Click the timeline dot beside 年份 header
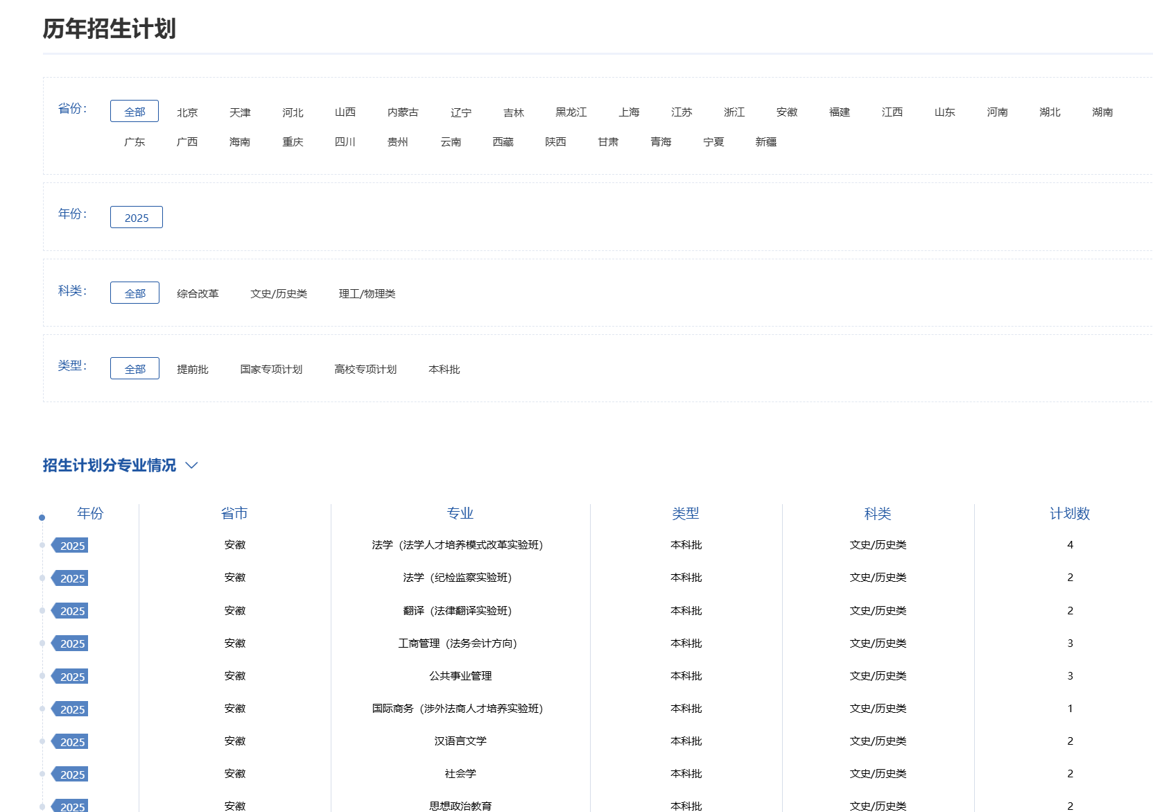Viewport: 1153px width, 812px height. (x=42, y=517)
